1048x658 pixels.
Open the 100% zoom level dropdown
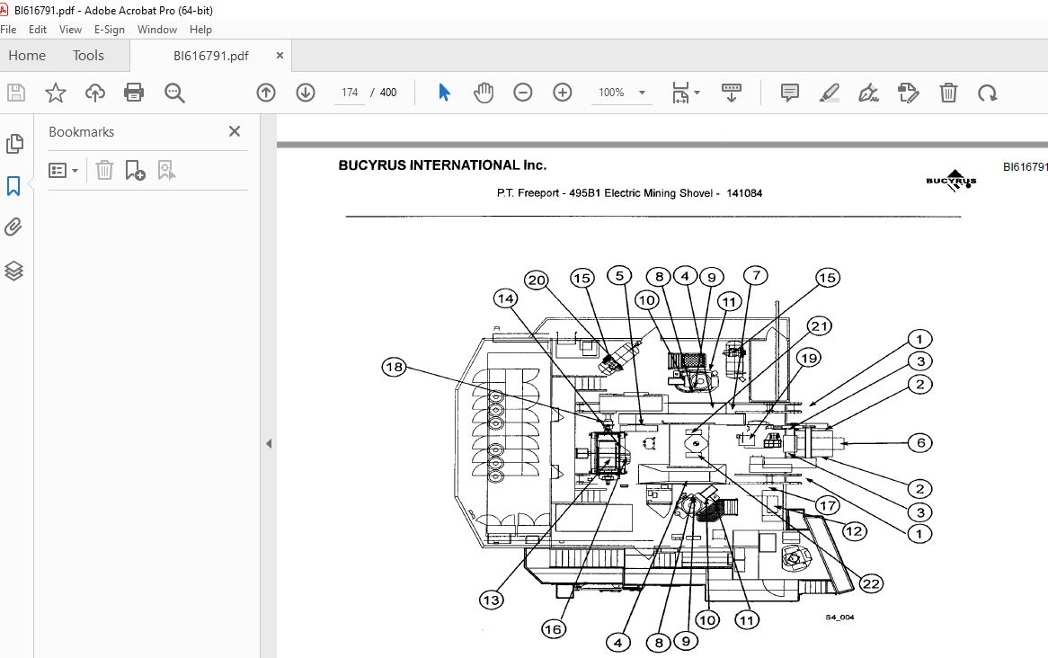point(643,93)
